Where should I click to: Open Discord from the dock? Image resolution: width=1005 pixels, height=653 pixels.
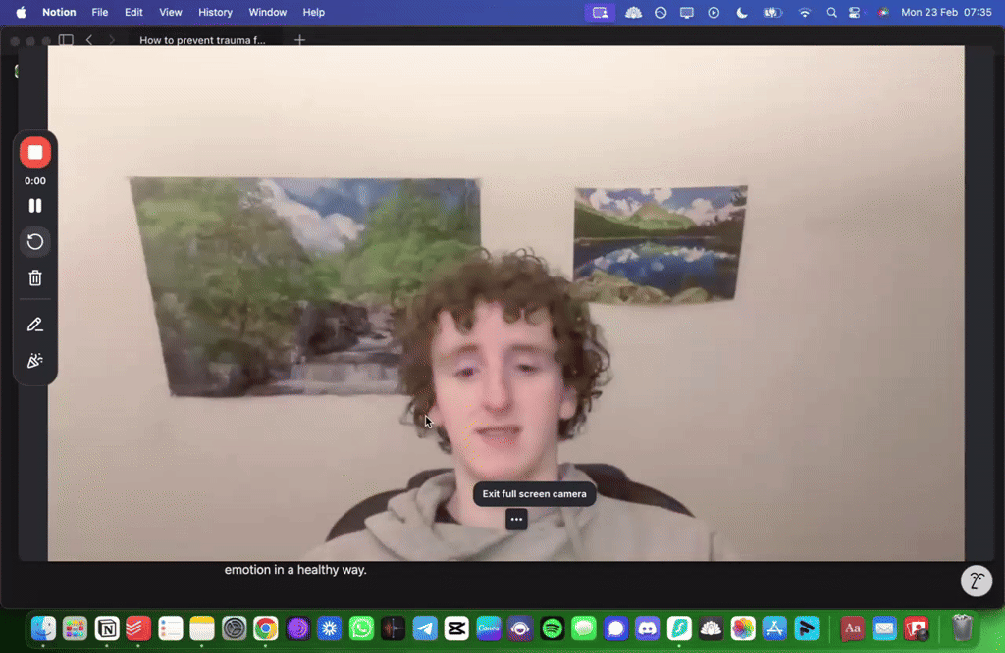pos(648,628)
